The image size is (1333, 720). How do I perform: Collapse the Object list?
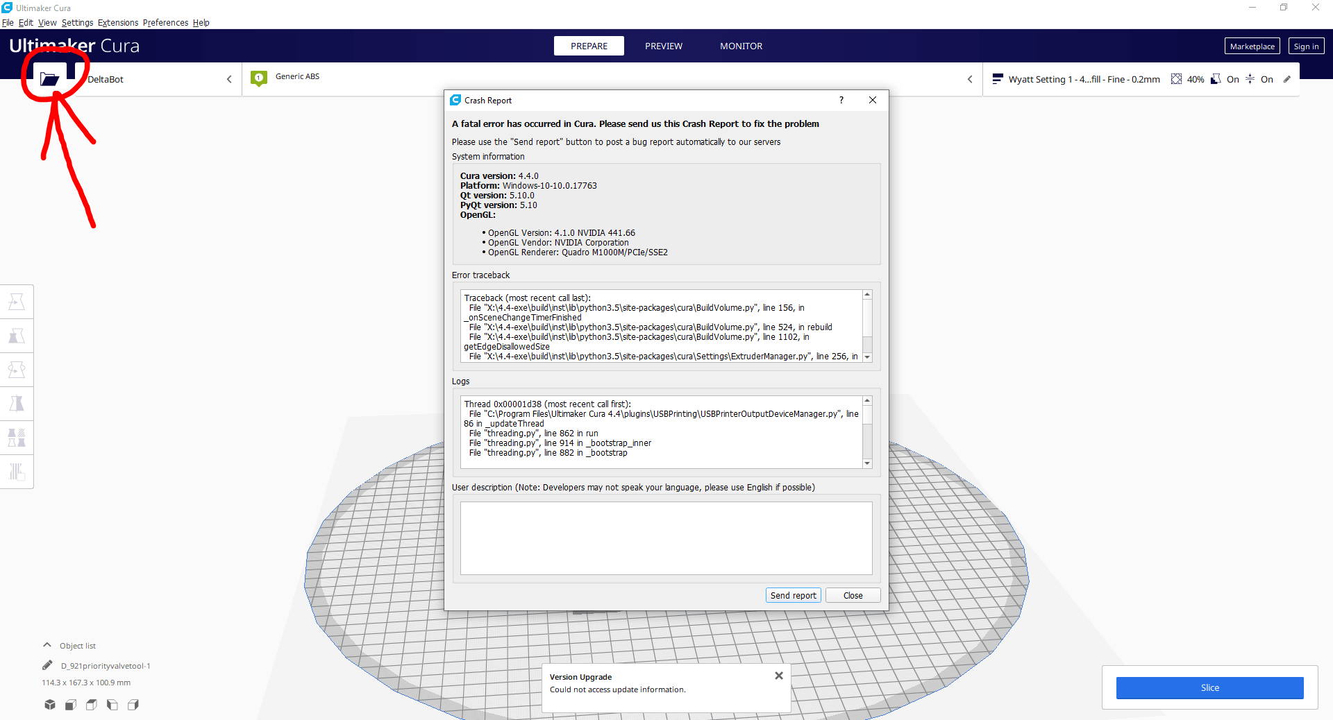[x=47, y=645]
